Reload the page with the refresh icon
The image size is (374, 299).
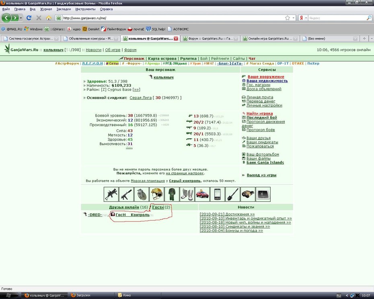click(x=29, y=18)
